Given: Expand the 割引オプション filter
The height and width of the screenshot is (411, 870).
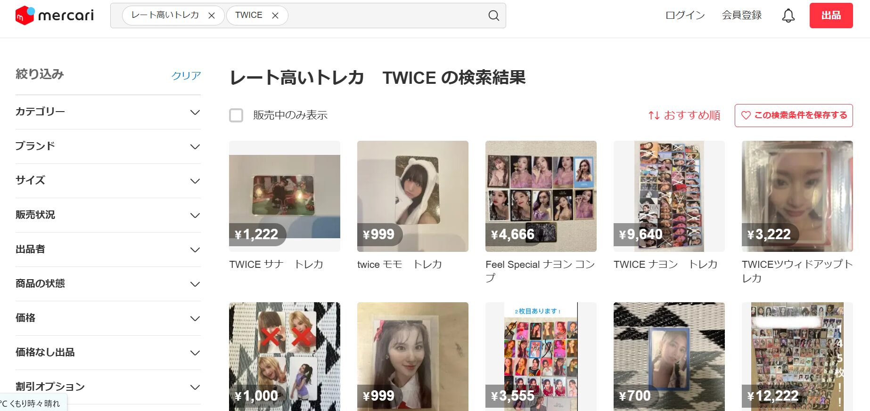Looking at the screenshot, I should point(108,387).
